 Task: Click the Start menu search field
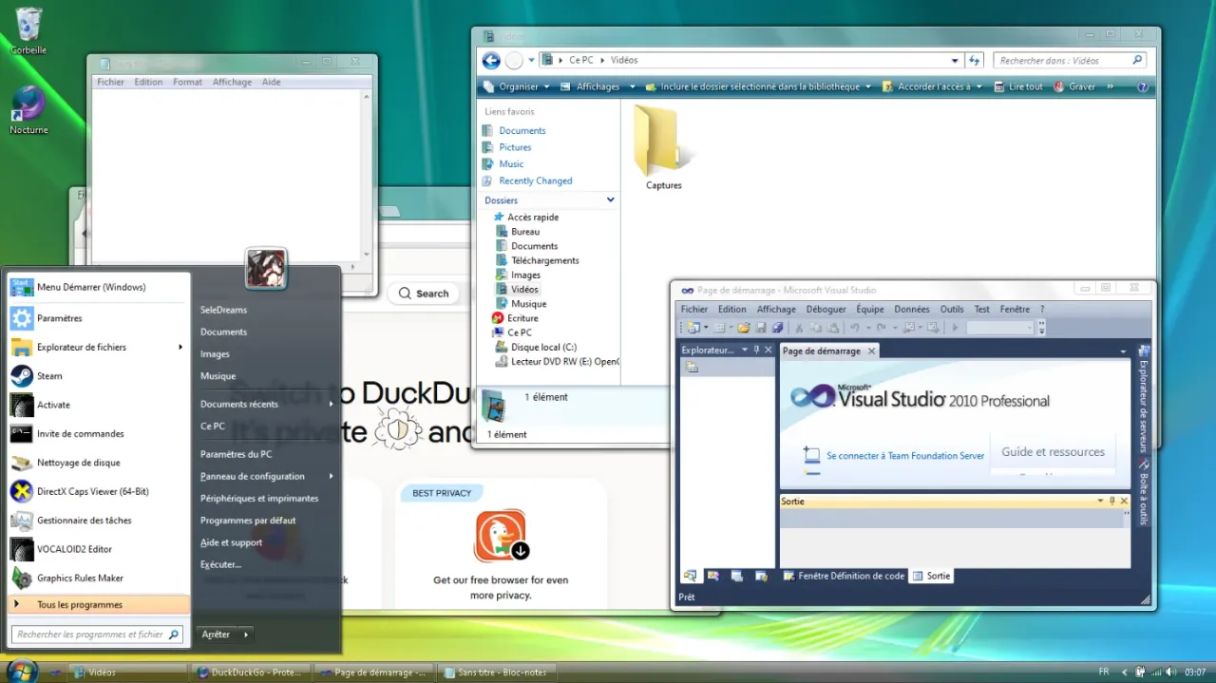click(97, 635)
